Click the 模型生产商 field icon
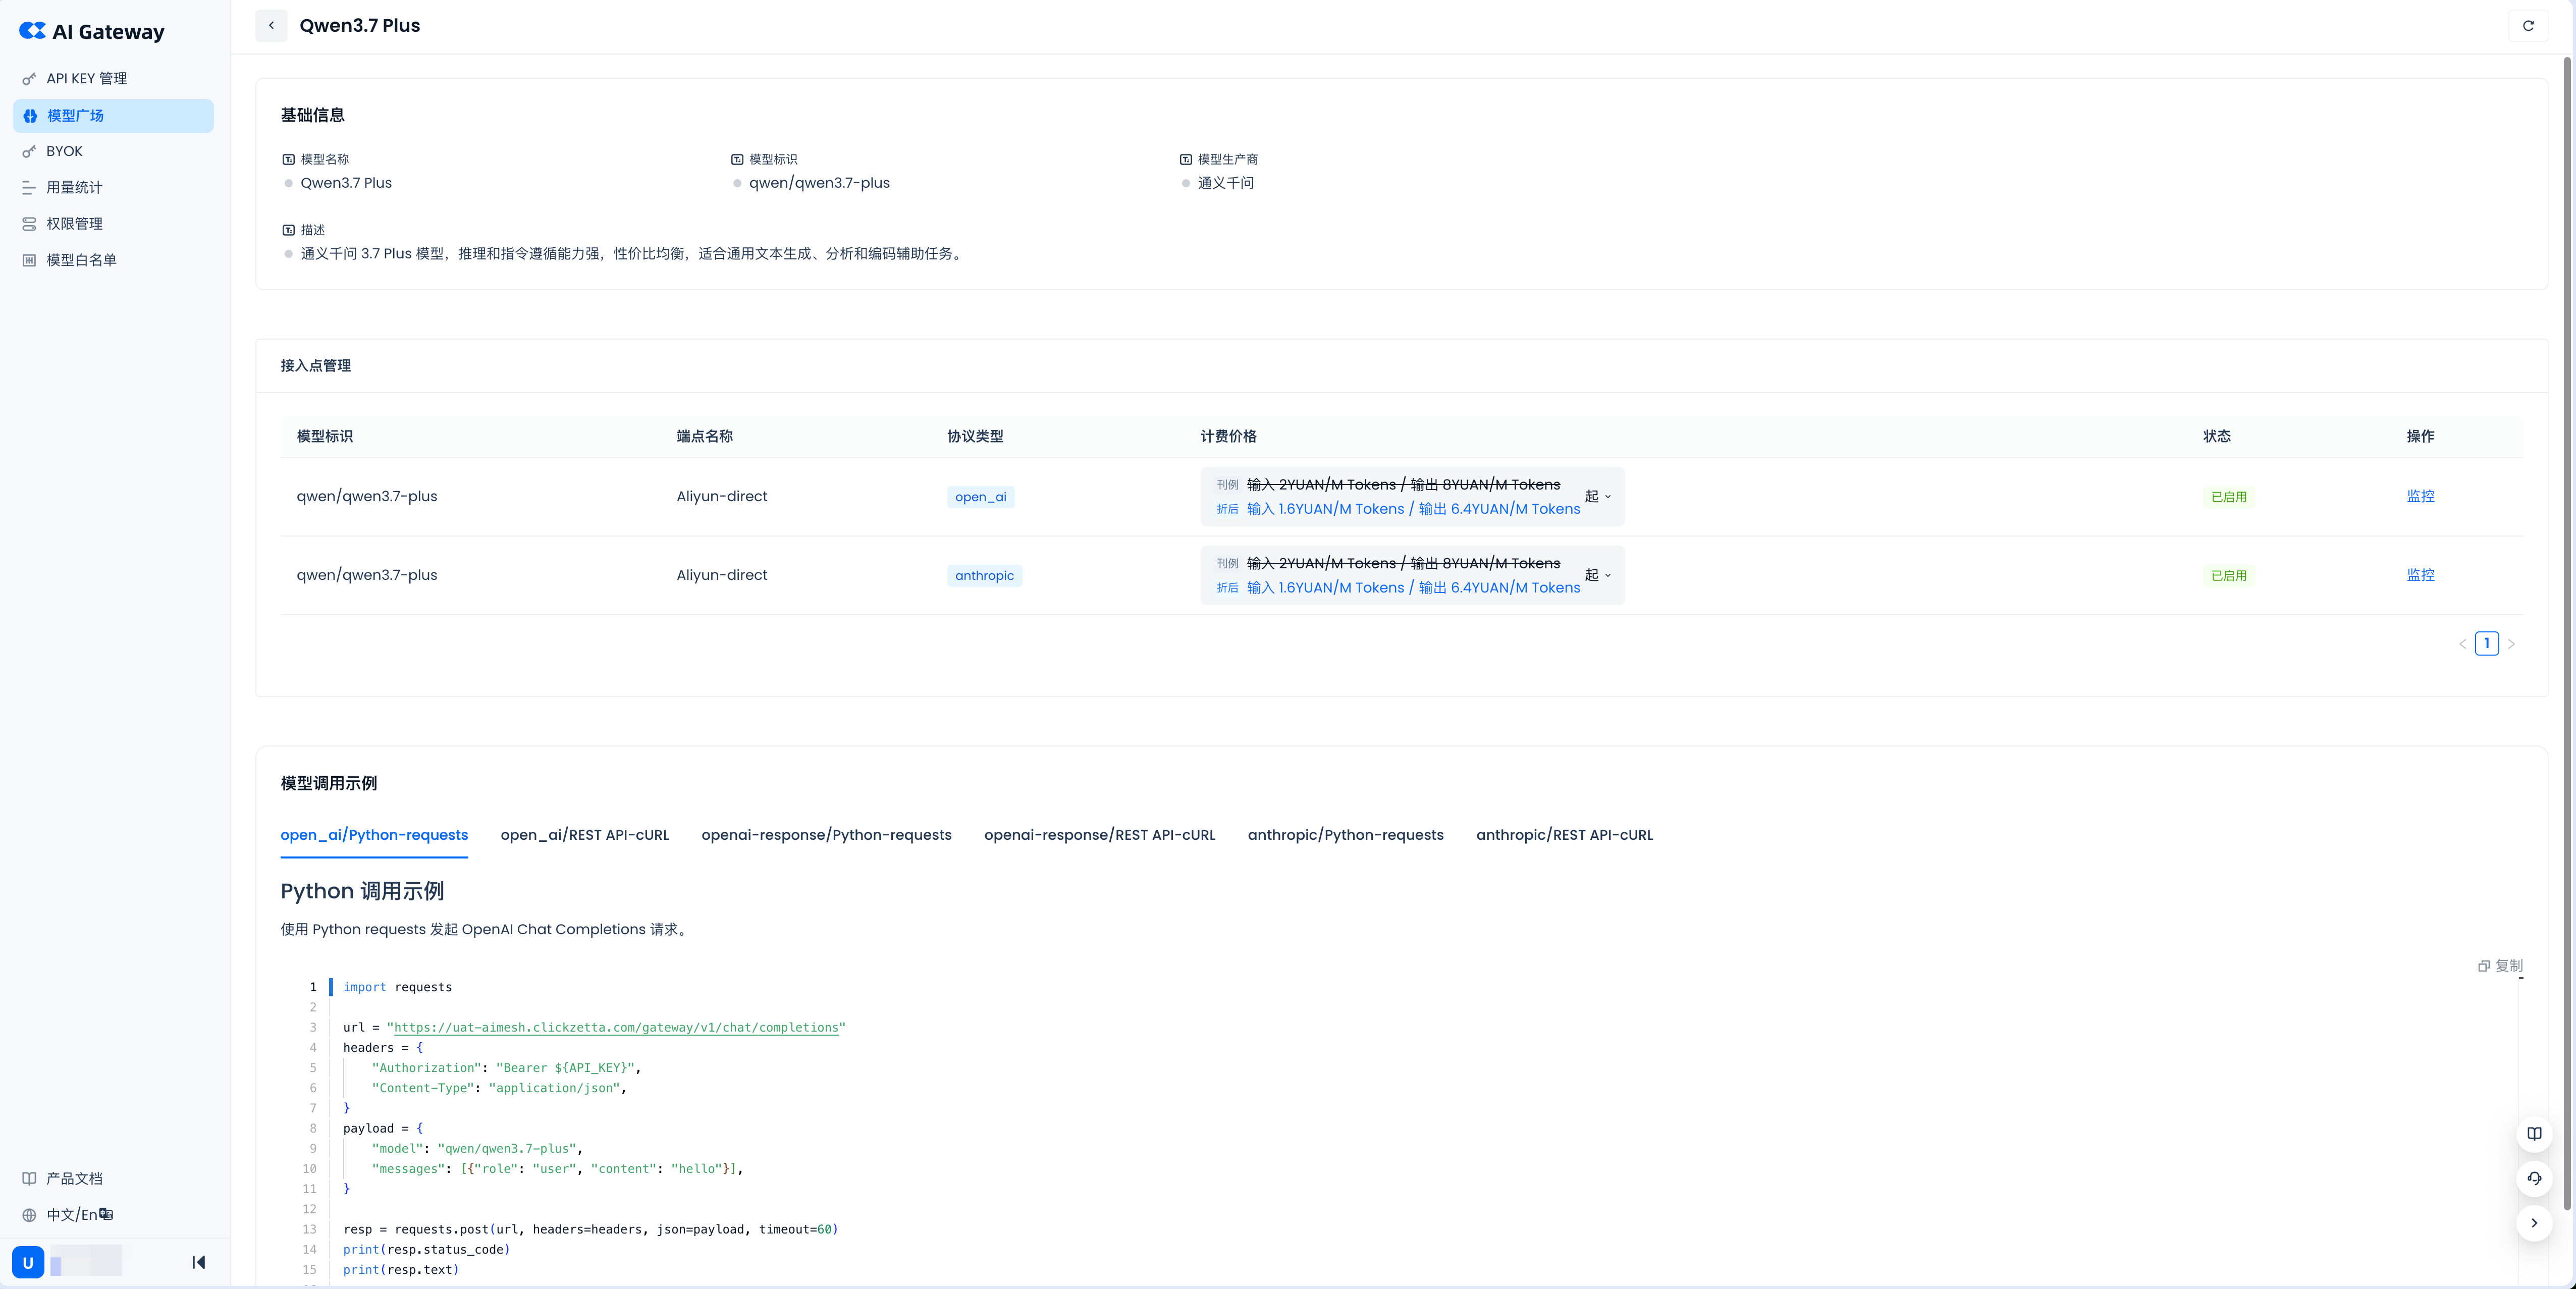The width and height of the screenshot is (2576, 1289). (1186, 159)
